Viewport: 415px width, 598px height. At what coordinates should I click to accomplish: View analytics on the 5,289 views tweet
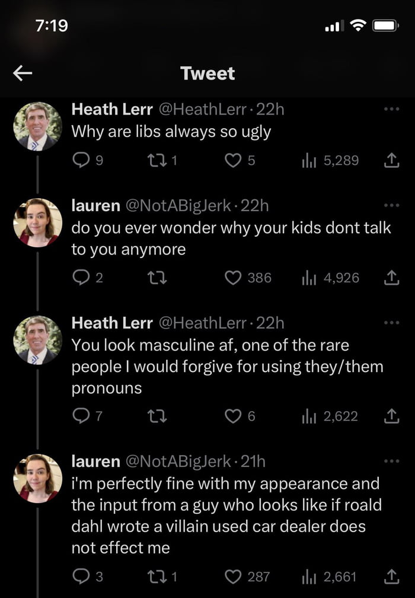318,160
